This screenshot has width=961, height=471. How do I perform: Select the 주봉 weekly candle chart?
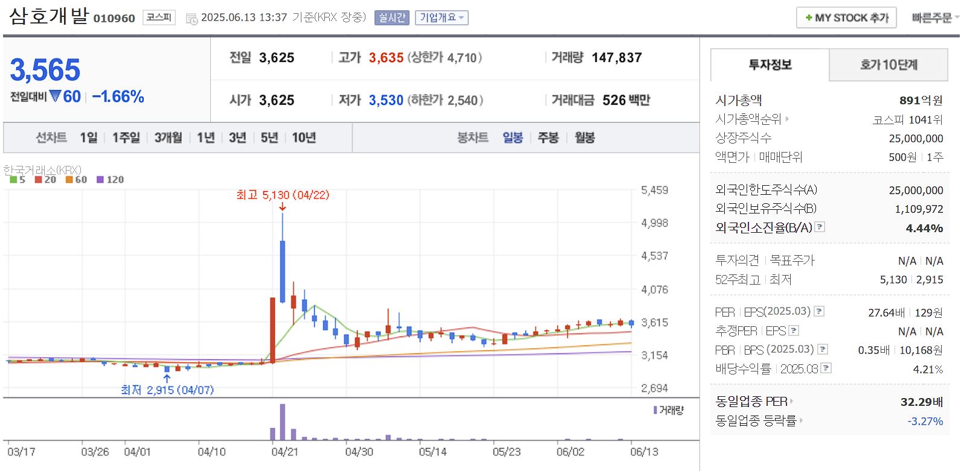pos(548,138)
